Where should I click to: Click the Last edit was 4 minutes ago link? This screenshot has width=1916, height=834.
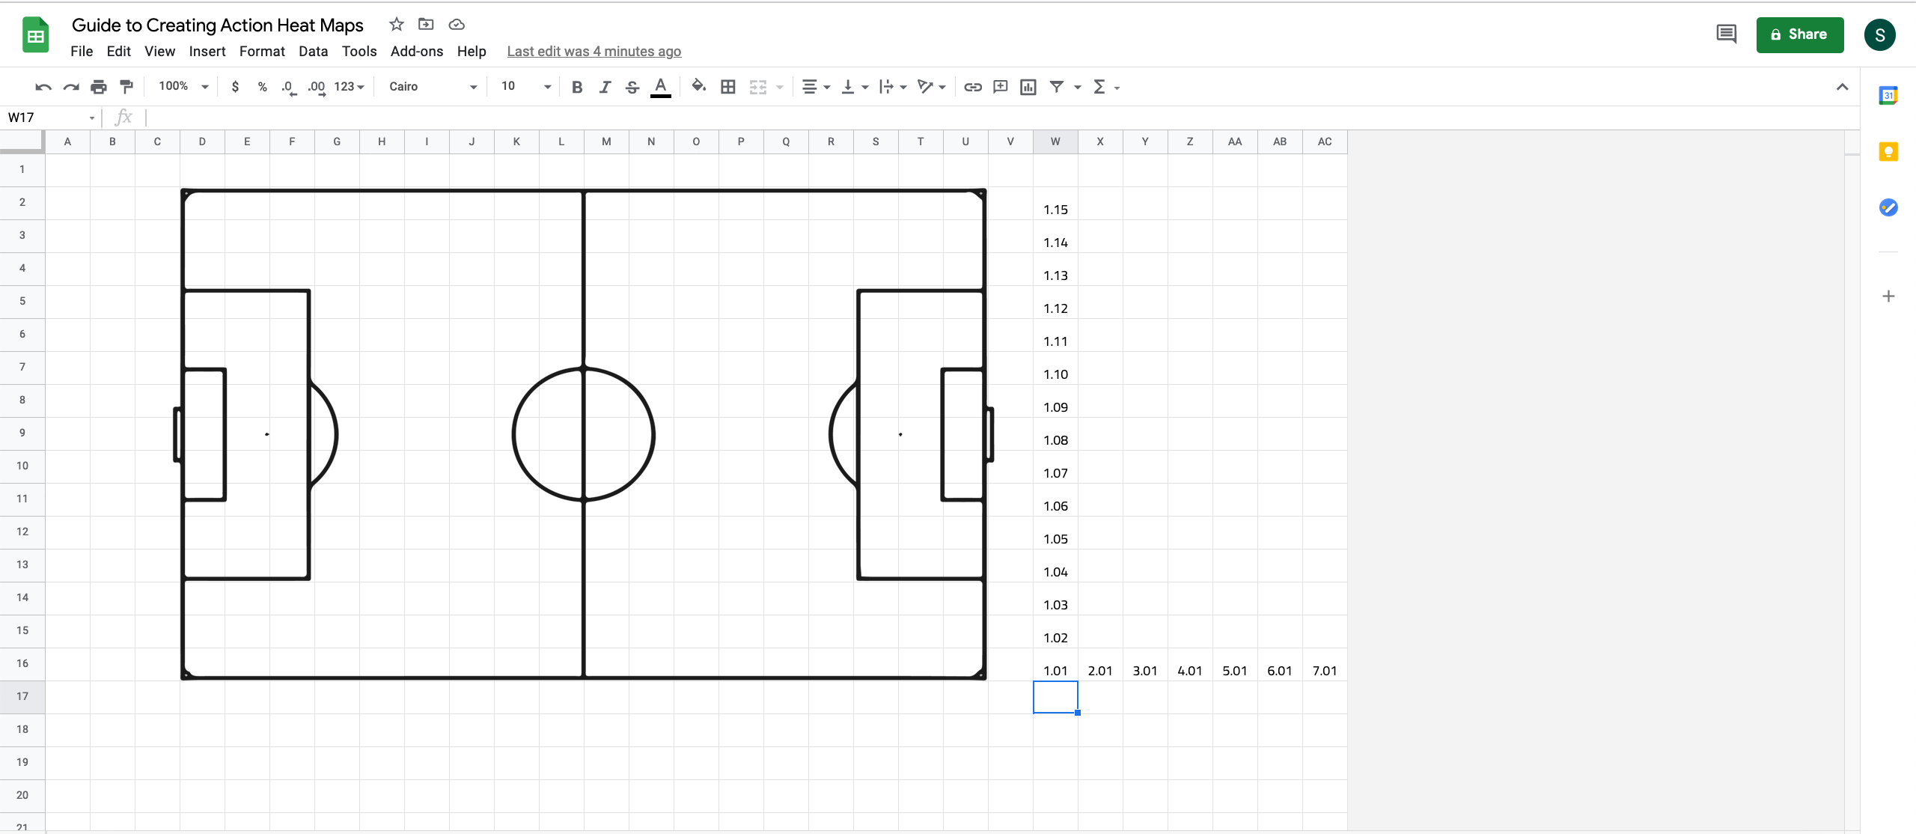coord(594,51)
